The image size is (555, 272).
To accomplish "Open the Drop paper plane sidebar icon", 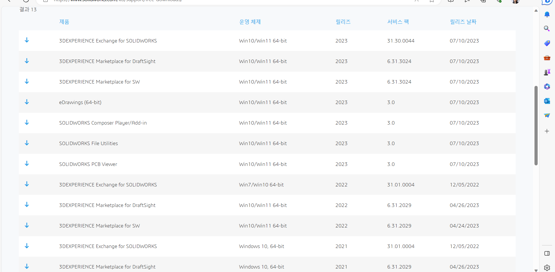I will click(x=547, y=115).
